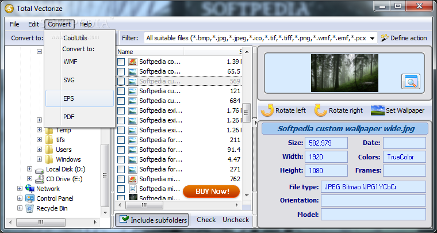437x233 pixels.
Task: Click the Control Panel icon in the tree
Action: (x=29, y=198)
